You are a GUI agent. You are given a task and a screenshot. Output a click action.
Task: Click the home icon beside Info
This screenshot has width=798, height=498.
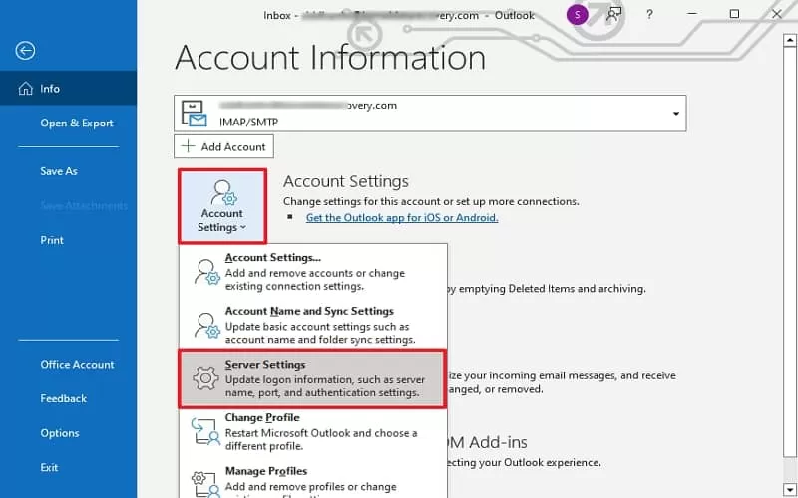26,89
